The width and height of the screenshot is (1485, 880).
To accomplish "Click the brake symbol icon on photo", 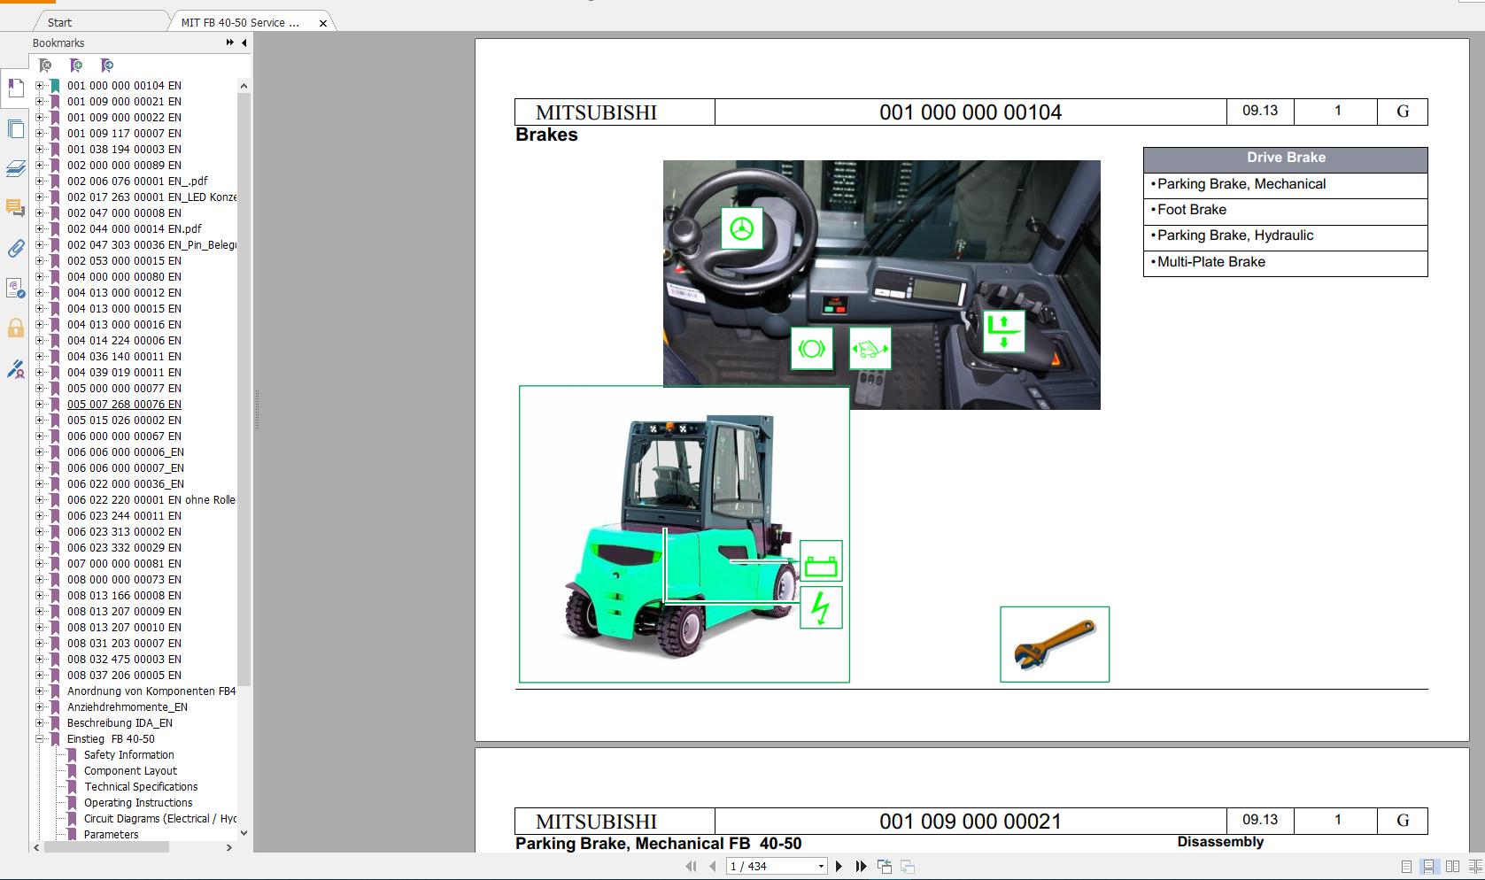I will 811,349.
